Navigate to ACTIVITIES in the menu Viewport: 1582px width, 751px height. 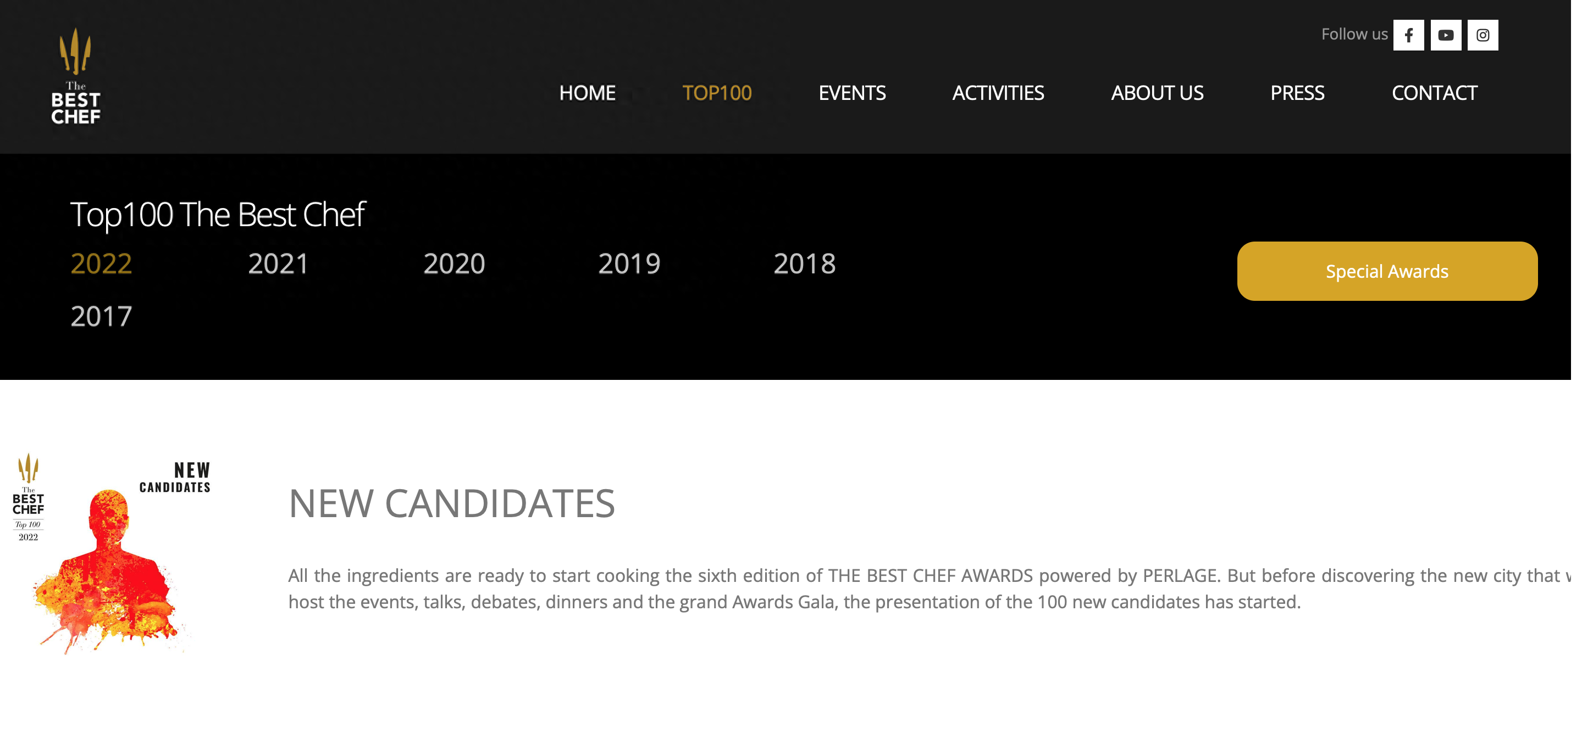click(998, 93)
